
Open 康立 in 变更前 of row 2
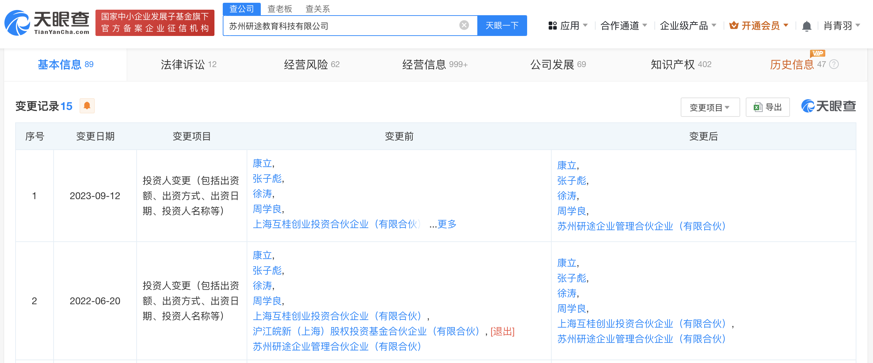click(262, 255)
